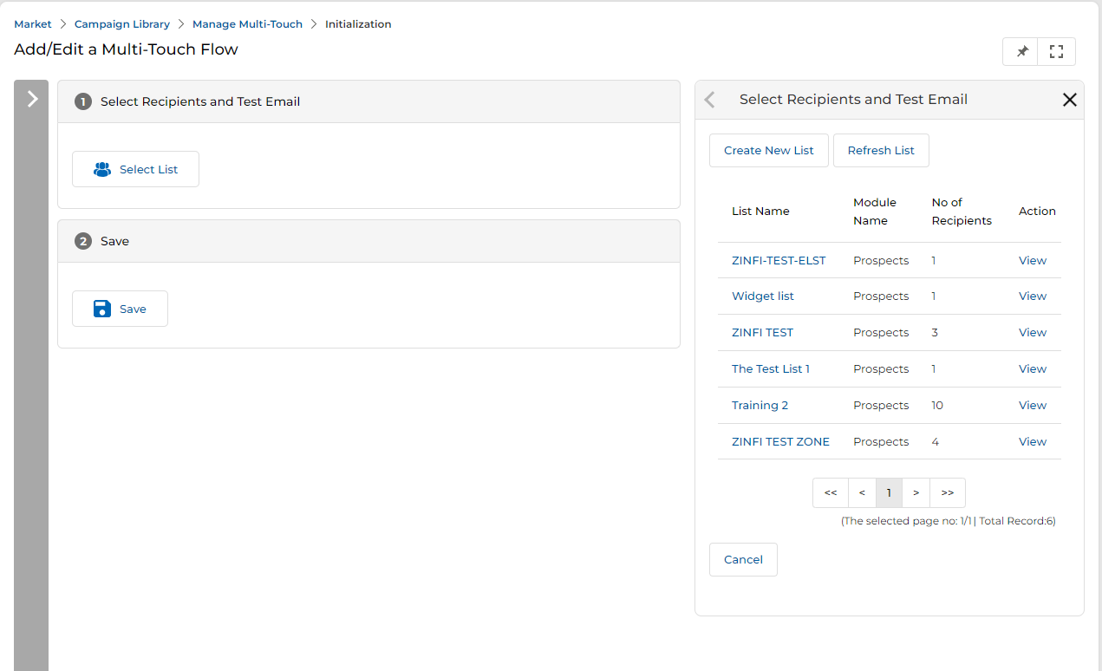
Task: Click the Refresh List button
Action: (881, 150)
